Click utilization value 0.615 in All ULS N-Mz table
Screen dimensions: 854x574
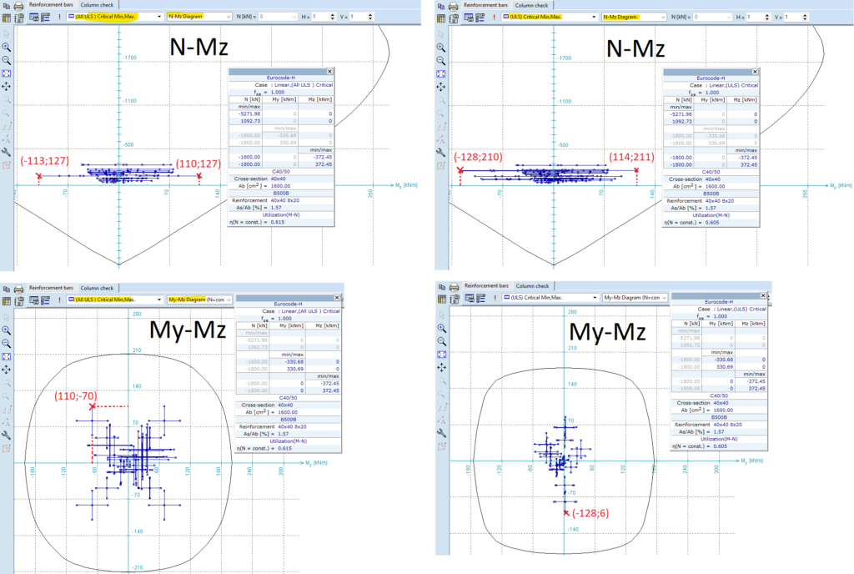pos(278,222)
